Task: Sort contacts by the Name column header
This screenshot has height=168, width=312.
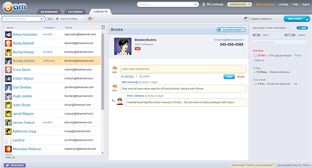Action: point(10,28)
